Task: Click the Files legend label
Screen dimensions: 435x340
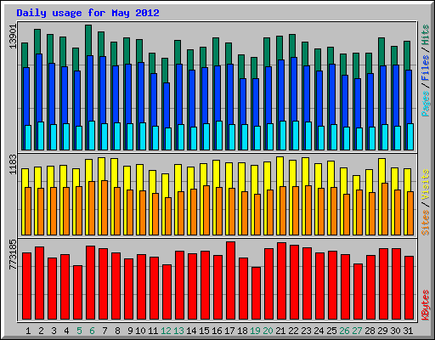Action: [426, 67]
